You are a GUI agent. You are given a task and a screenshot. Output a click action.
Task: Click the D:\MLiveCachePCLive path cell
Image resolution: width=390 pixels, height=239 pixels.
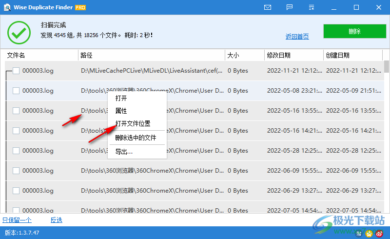[x=152, y=71]
